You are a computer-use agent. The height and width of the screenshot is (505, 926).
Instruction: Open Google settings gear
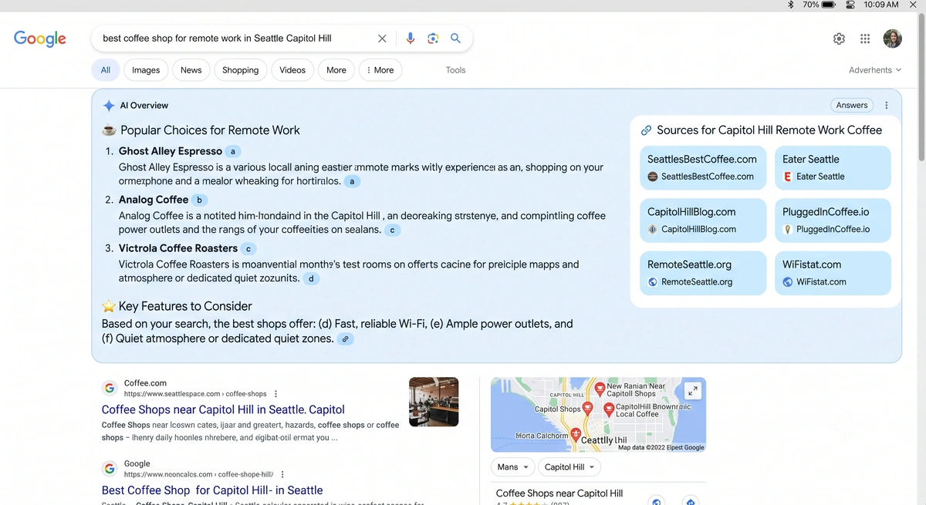click(839, 39)
